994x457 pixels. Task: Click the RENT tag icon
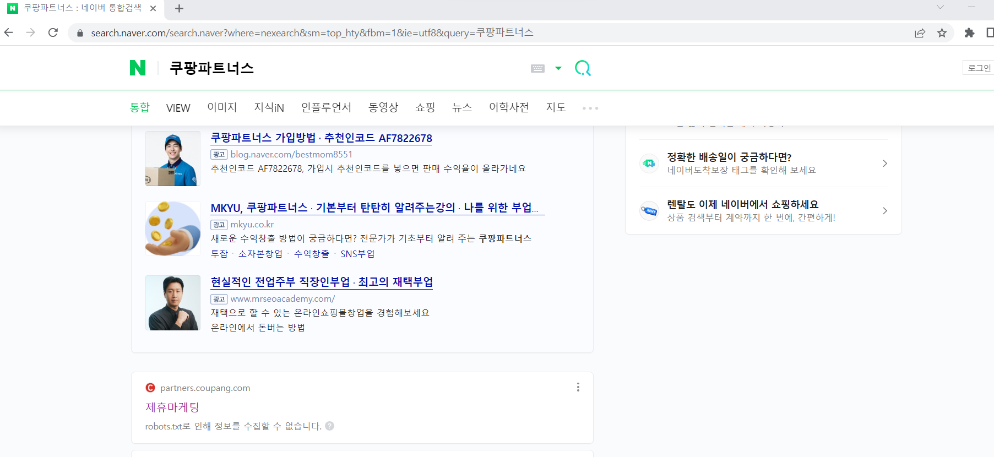[649, 210]
